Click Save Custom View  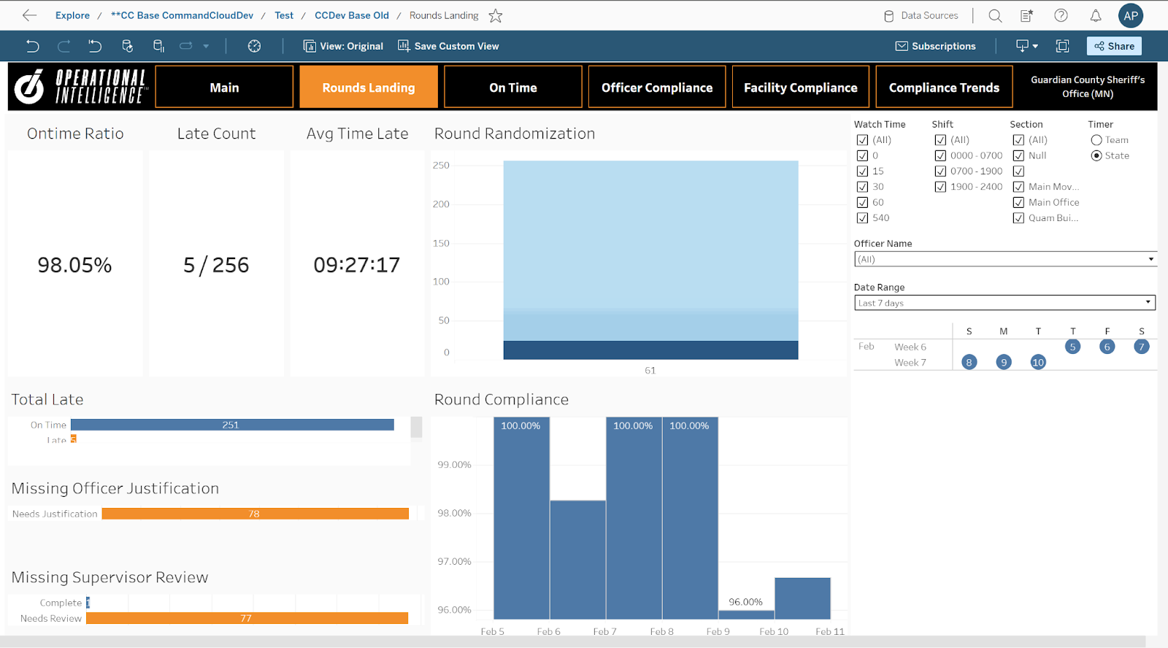coord(448,46)
